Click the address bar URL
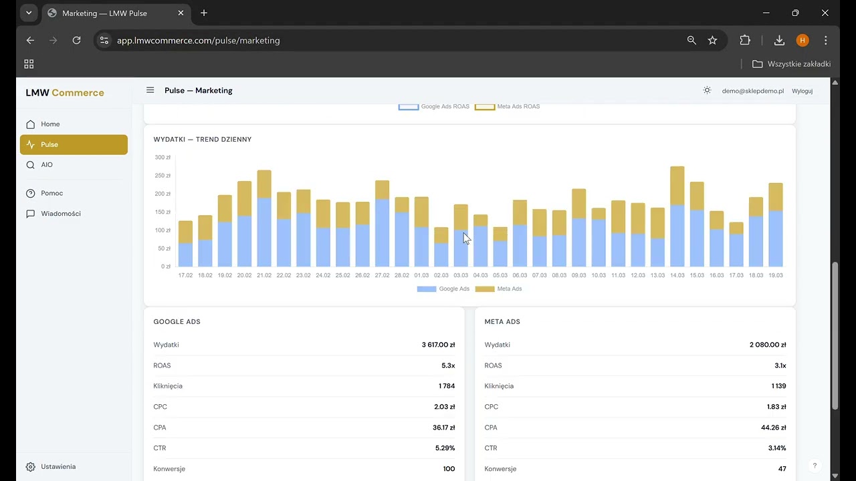The width and height of the screenshot is (856, 481). tap(199, 40)
